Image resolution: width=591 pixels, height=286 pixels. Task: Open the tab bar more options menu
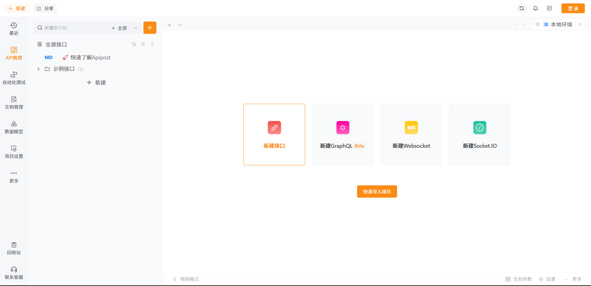click(180, 25)
